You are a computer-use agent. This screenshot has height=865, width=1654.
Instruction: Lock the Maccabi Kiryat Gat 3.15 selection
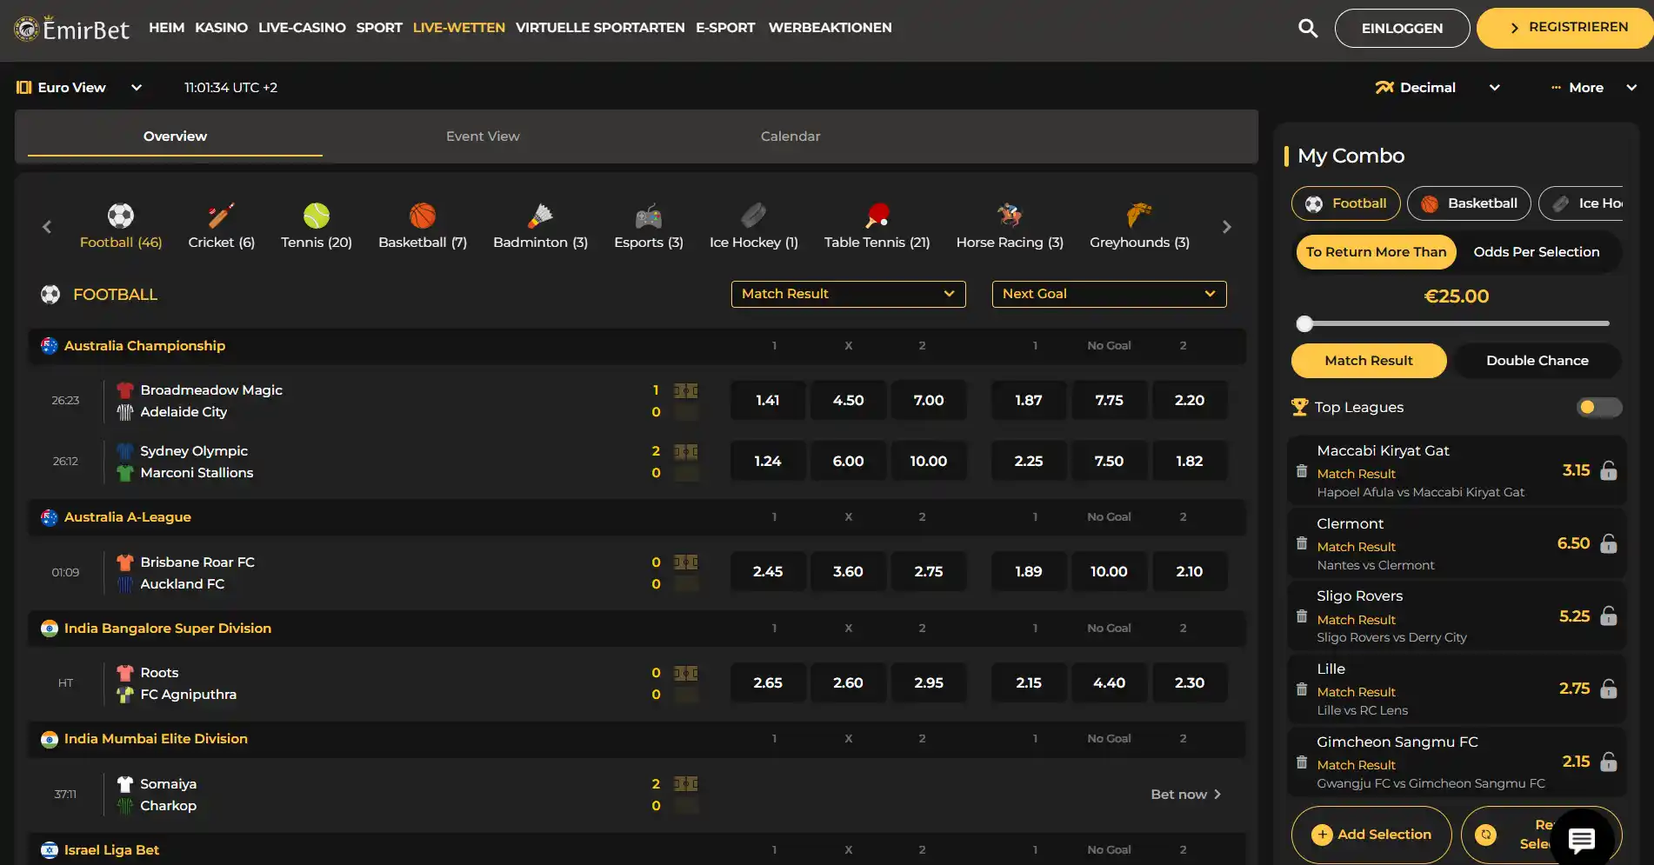(x=1609, y=470)
